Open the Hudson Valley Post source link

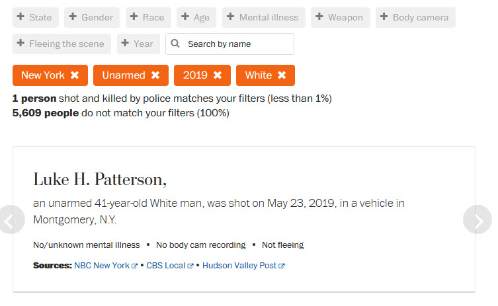click(243, 266)
